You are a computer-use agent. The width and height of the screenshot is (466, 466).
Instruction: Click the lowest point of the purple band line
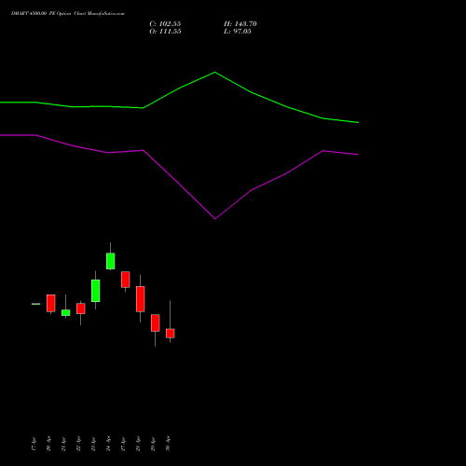(215, 219)
